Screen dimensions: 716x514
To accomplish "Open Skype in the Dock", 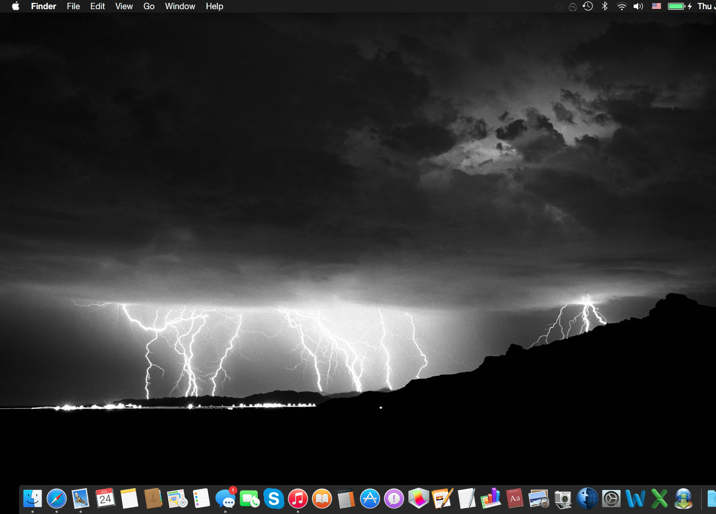I will pyautogui.click(x=274, y=499).
